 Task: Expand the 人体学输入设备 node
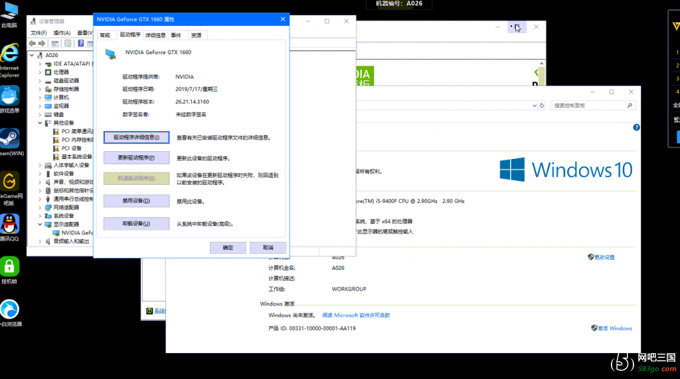[x=40, y=165]
